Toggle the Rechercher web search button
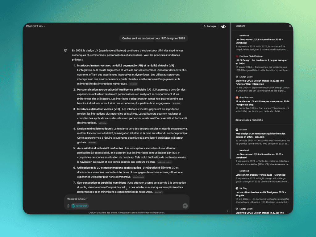 [x=80, y=206]
